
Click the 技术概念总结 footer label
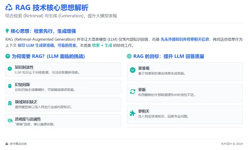(x=18, y=144)
